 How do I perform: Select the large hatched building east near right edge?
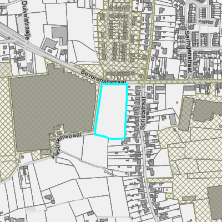[206, 110]
